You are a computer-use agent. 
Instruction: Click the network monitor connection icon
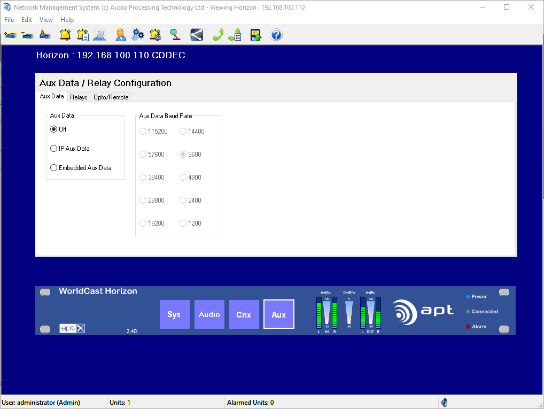(x=175, y=35)
